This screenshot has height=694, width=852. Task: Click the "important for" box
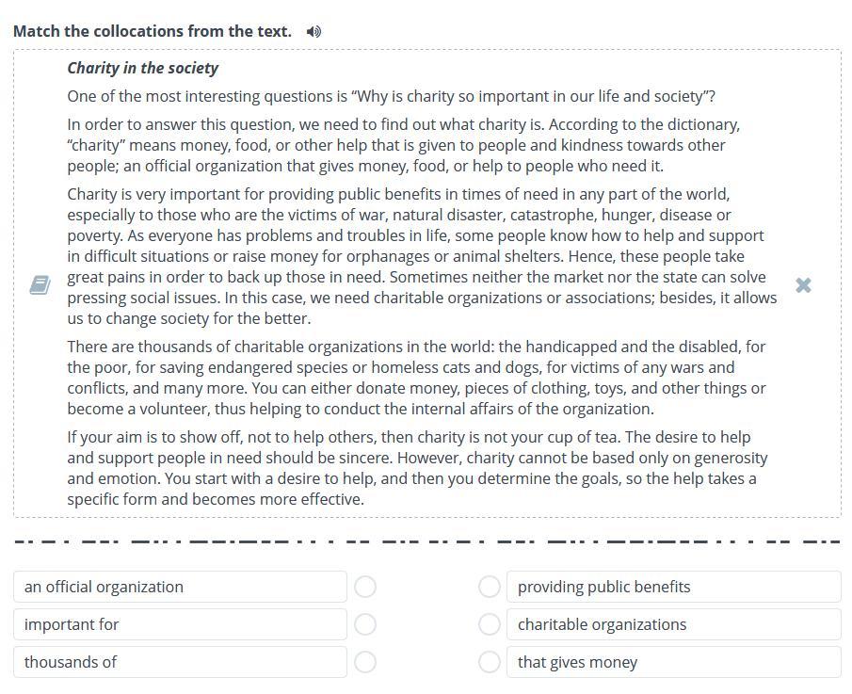pyautogui.click(x=180, y=624)
